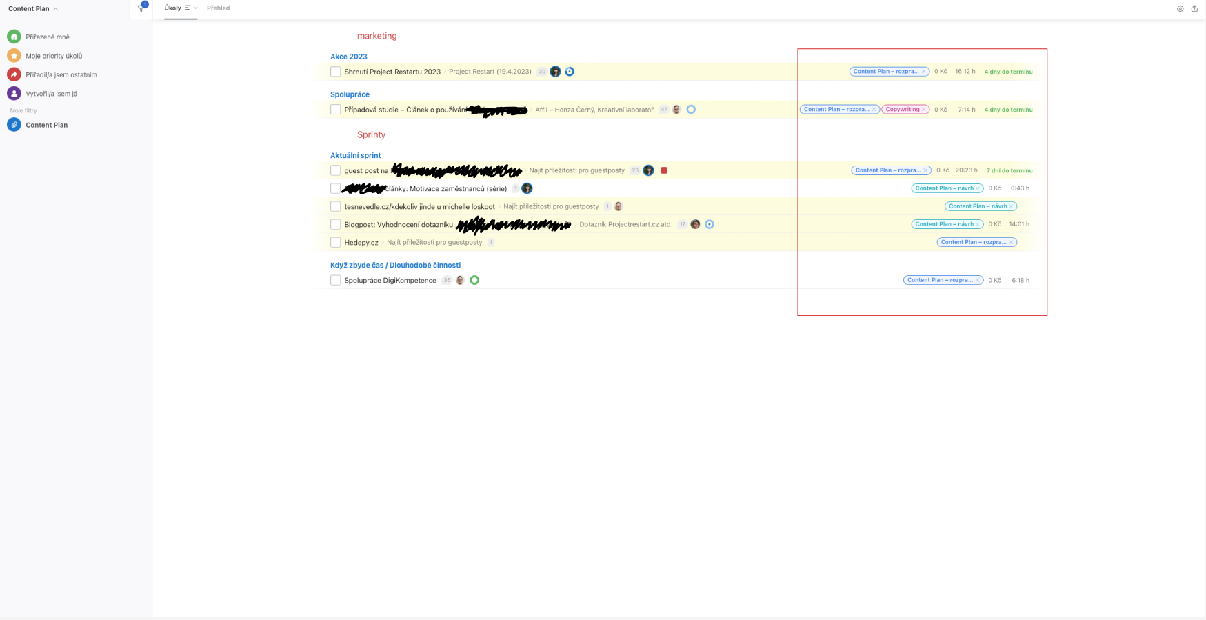Click 7 dní do termínu on guest post
Viewport: 1206px width, 620px height.
tap(1009, 170)
